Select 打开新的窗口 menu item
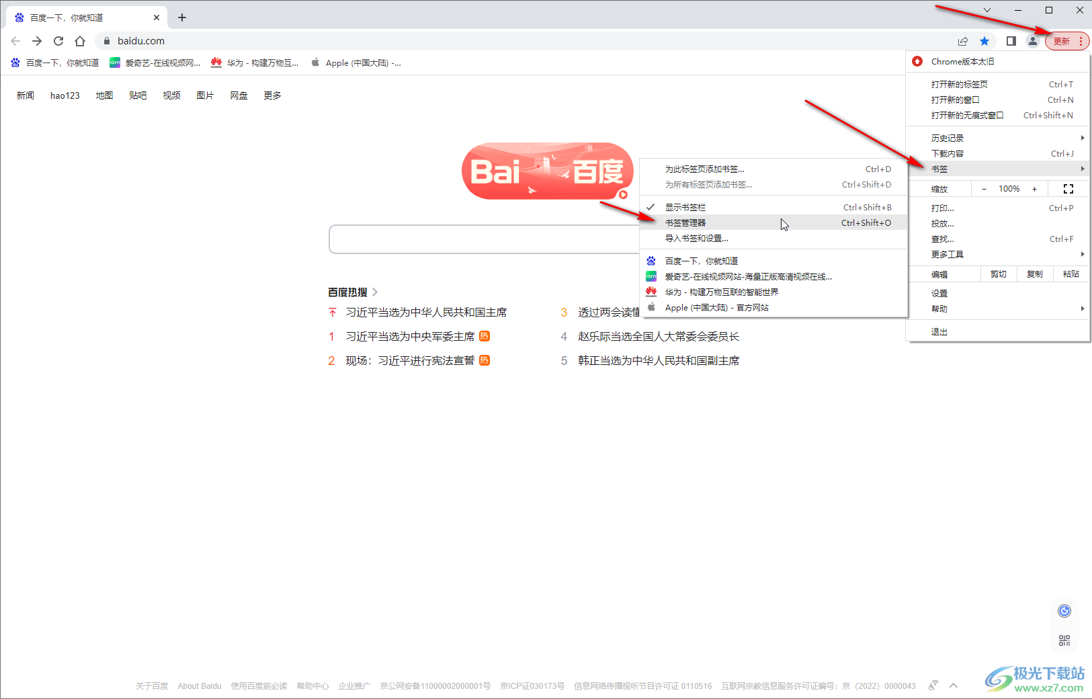Viewport: 1092px width, 699px height. [x=998, y=99]
